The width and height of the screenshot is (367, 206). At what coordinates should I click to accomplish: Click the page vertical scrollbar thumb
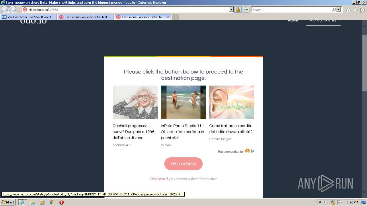[364, 63]
